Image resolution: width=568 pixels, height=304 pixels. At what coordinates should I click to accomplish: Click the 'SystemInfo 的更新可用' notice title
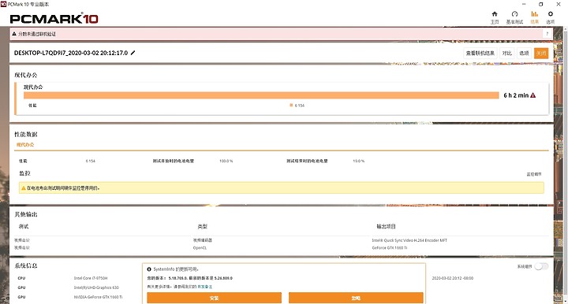click(176, 269)
